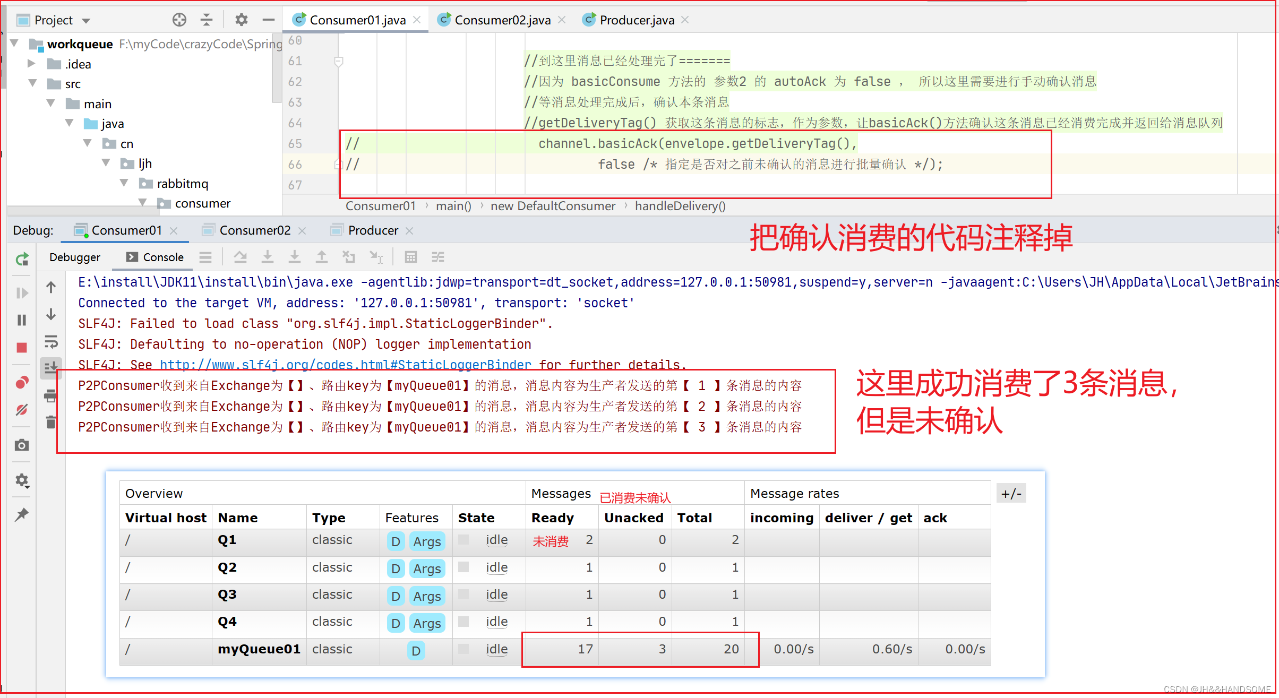
Task: Collapse the main folder
Action: tap(51, 103)
